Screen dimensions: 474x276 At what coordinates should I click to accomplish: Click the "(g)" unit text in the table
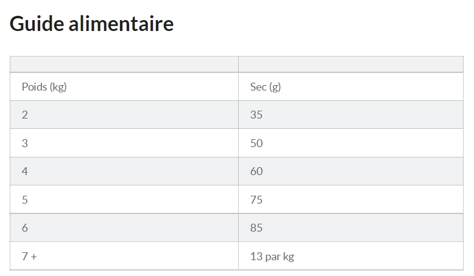[275, 87]
